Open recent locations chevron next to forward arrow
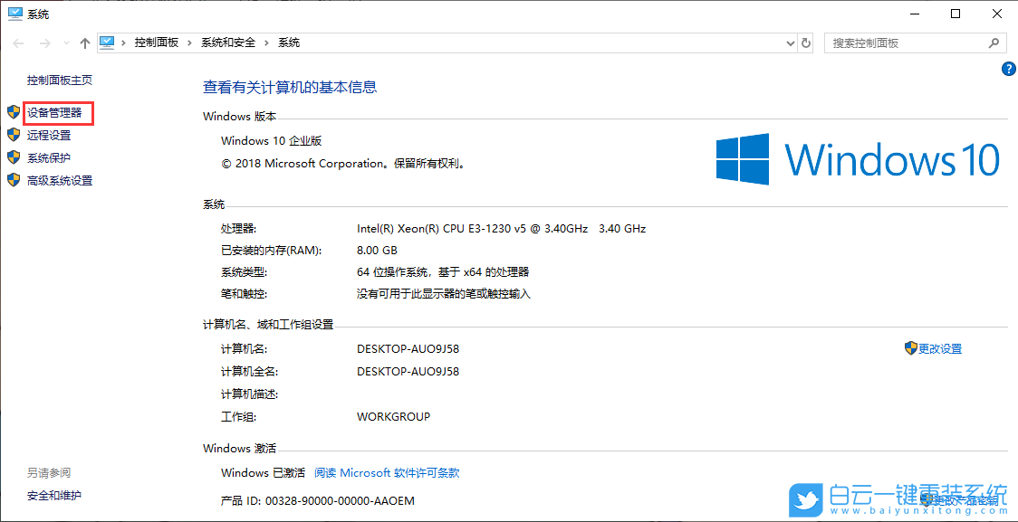This screenshot has width=1018, height=522. pos(65,42)
